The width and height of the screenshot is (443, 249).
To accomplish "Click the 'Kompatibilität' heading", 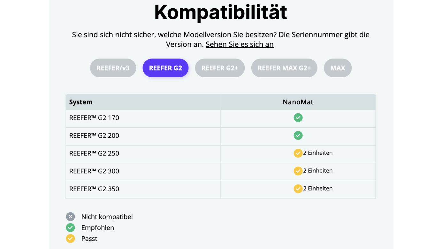I will click(221, 12).
